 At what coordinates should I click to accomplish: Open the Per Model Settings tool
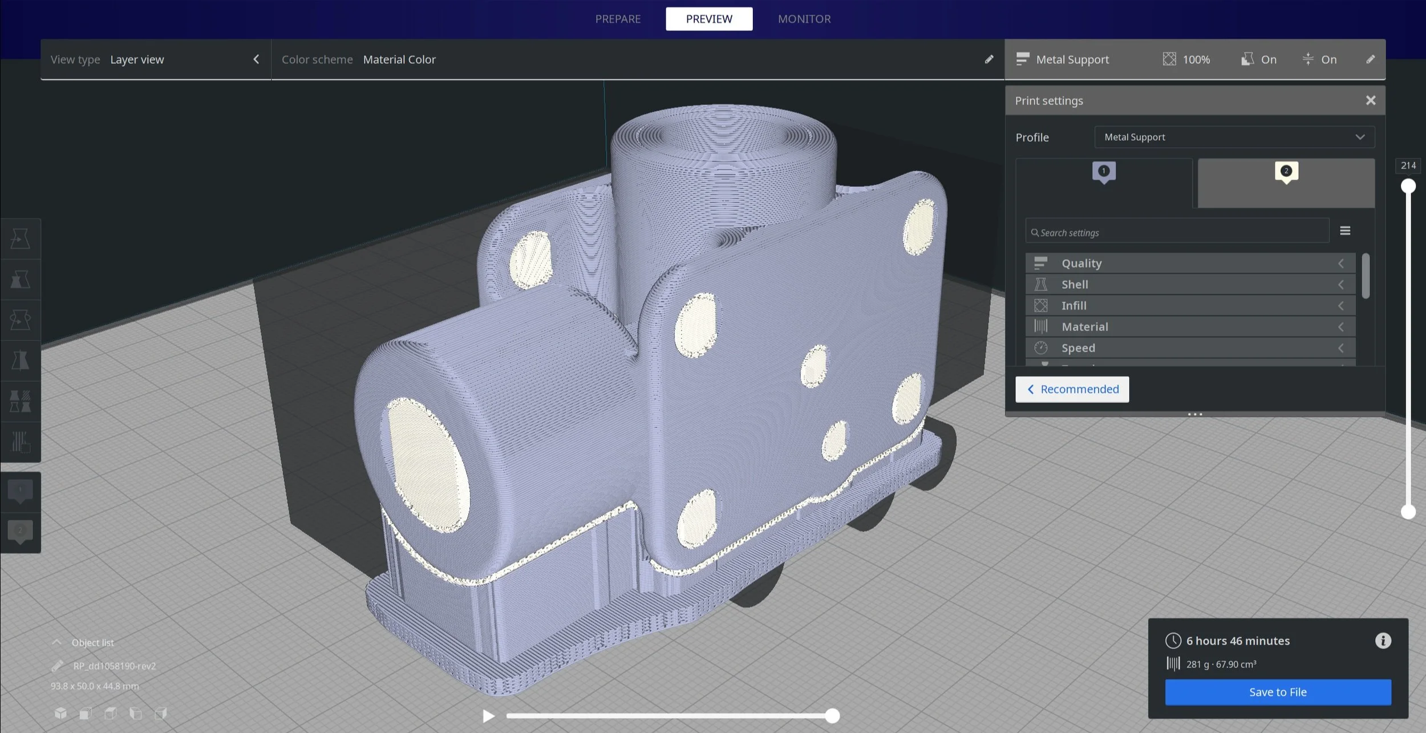point(21,401)
